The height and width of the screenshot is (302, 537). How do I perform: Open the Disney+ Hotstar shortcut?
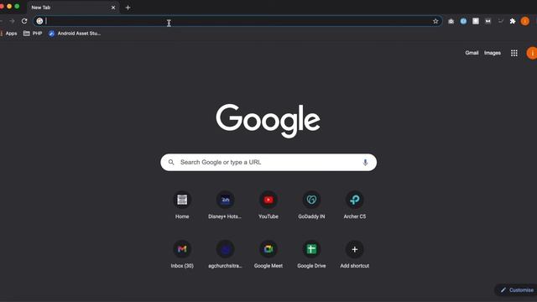coord(225,205)
